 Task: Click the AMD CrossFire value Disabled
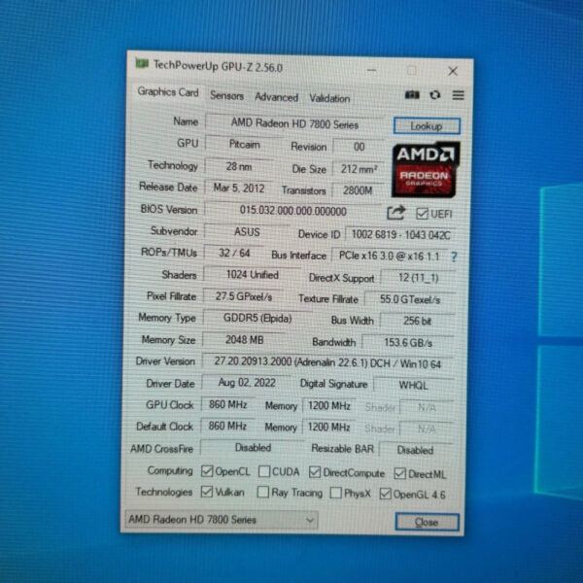[x=253, y=447]
